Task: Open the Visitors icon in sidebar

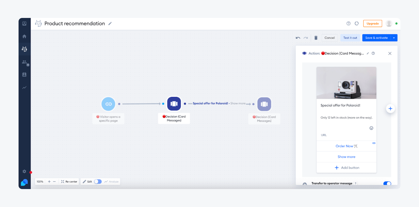Action: click(x=24, y=62)
